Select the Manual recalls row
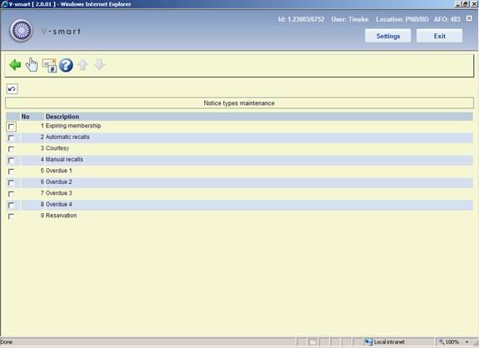 [x=240, y=160]
